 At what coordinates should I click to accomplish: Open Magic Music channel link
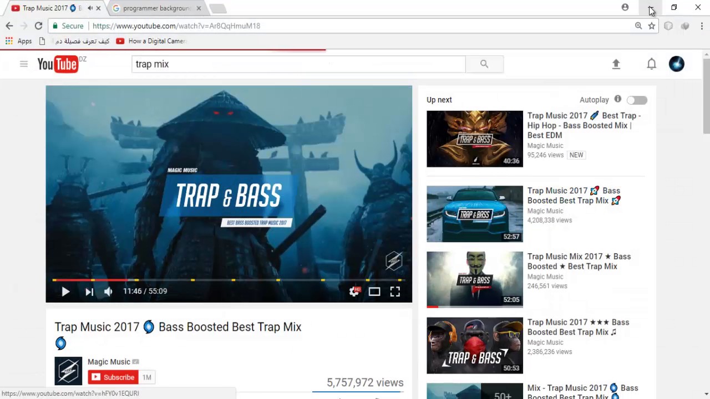point(109,362)
